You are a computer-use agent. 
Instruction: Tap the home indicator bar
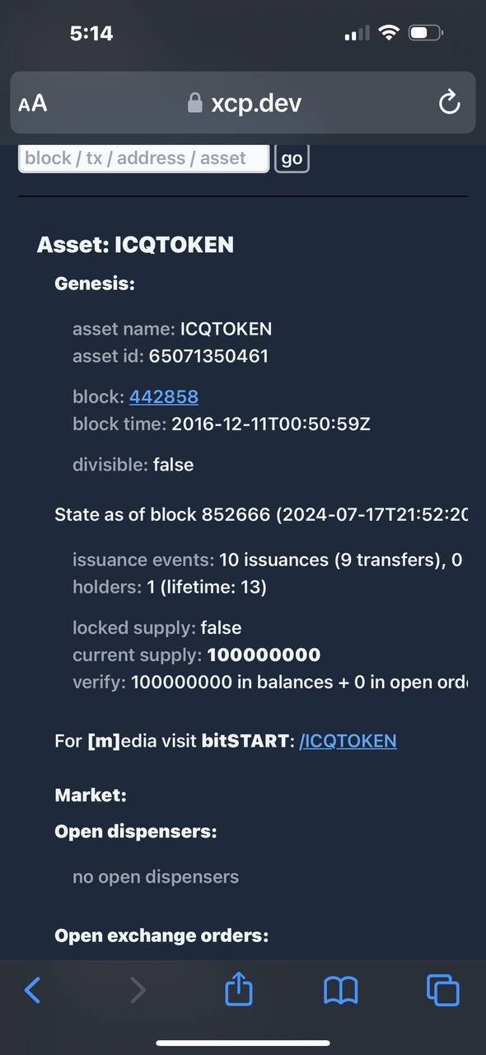[x=243, y=1043]
